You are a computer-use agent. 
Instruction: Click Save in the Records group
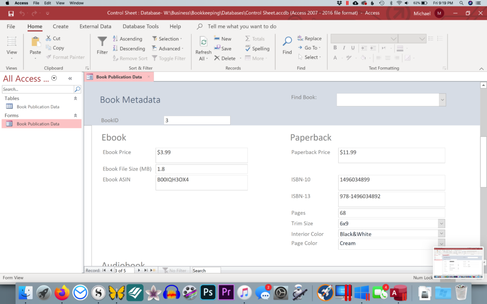[x=223, y=49]
